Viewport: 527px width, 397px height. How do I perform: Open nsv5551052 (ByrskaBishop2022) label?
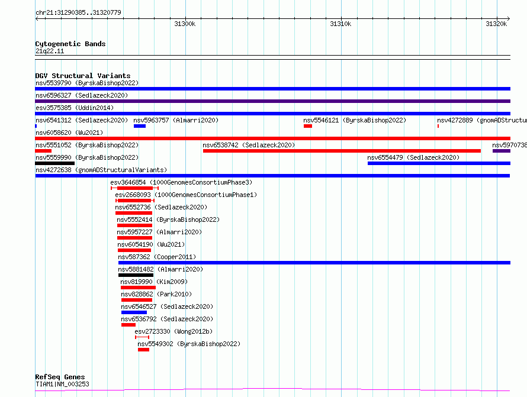pos(87,145)
